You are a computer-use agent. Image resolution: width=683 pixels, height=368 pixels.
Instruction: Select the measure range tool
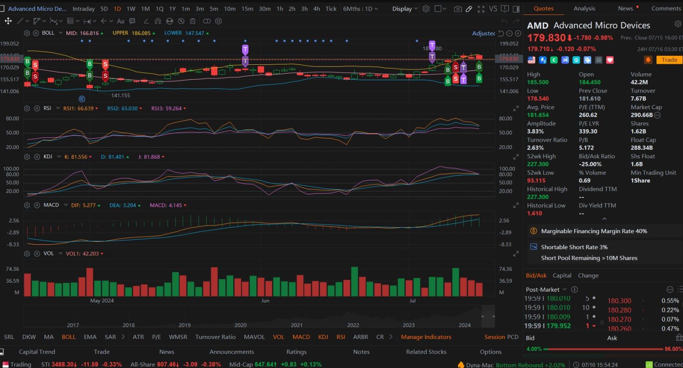pos(87,21)
